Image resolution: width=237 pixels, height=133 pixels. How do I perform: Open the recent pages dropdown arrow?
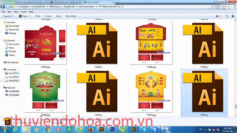click(11, 7)
